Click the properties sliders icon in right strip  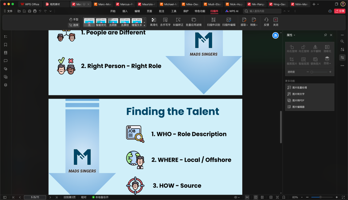point(342,57)
